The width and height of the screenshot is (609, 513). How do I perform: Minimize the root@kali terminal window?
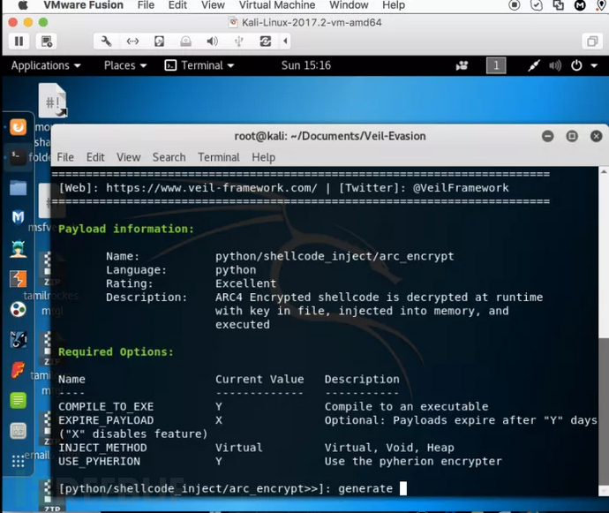pyautogui.click(x=547, y=136)
